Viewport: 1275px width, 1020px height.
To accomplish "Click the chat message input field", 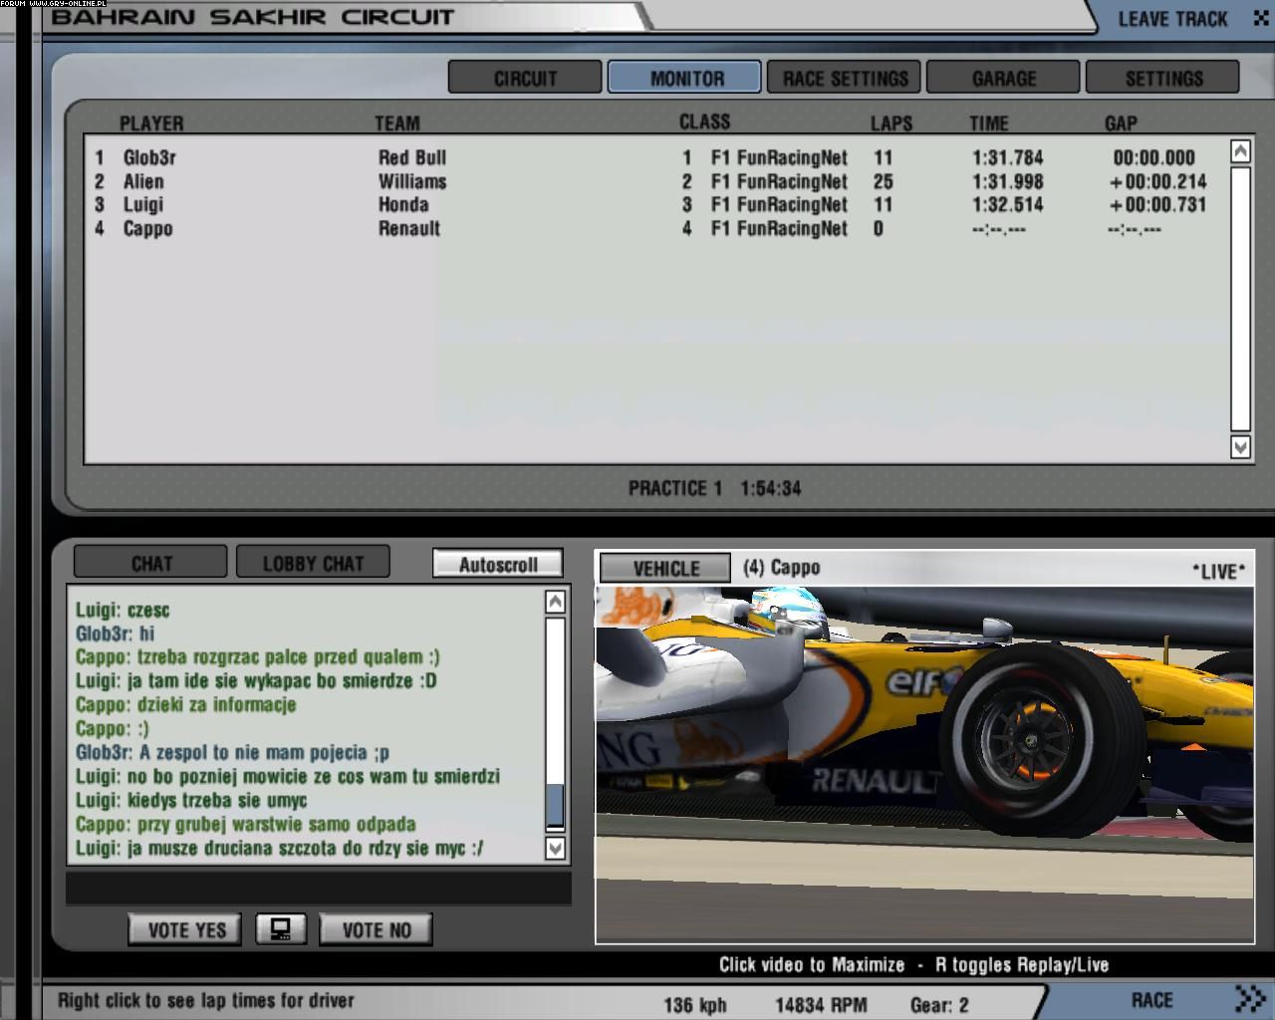I will click(x=319, y=888).
